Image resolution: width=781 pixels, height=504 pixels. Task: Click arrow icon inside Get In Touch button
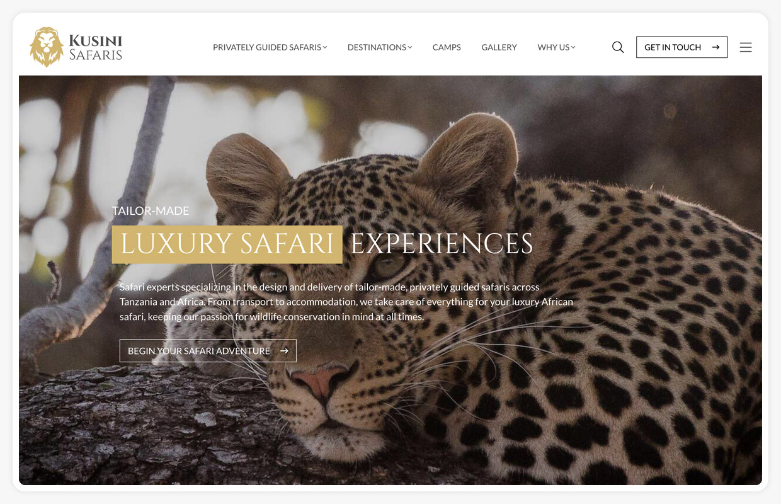click(x=715, y=47)
